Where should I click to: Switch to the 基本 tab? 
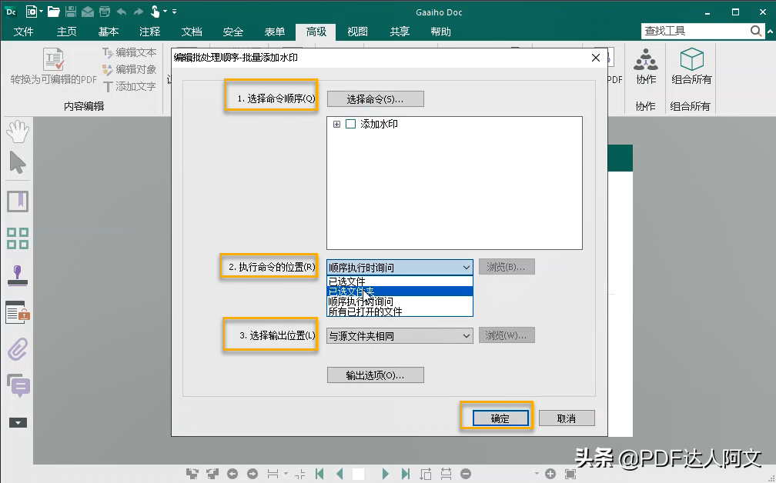108,32
